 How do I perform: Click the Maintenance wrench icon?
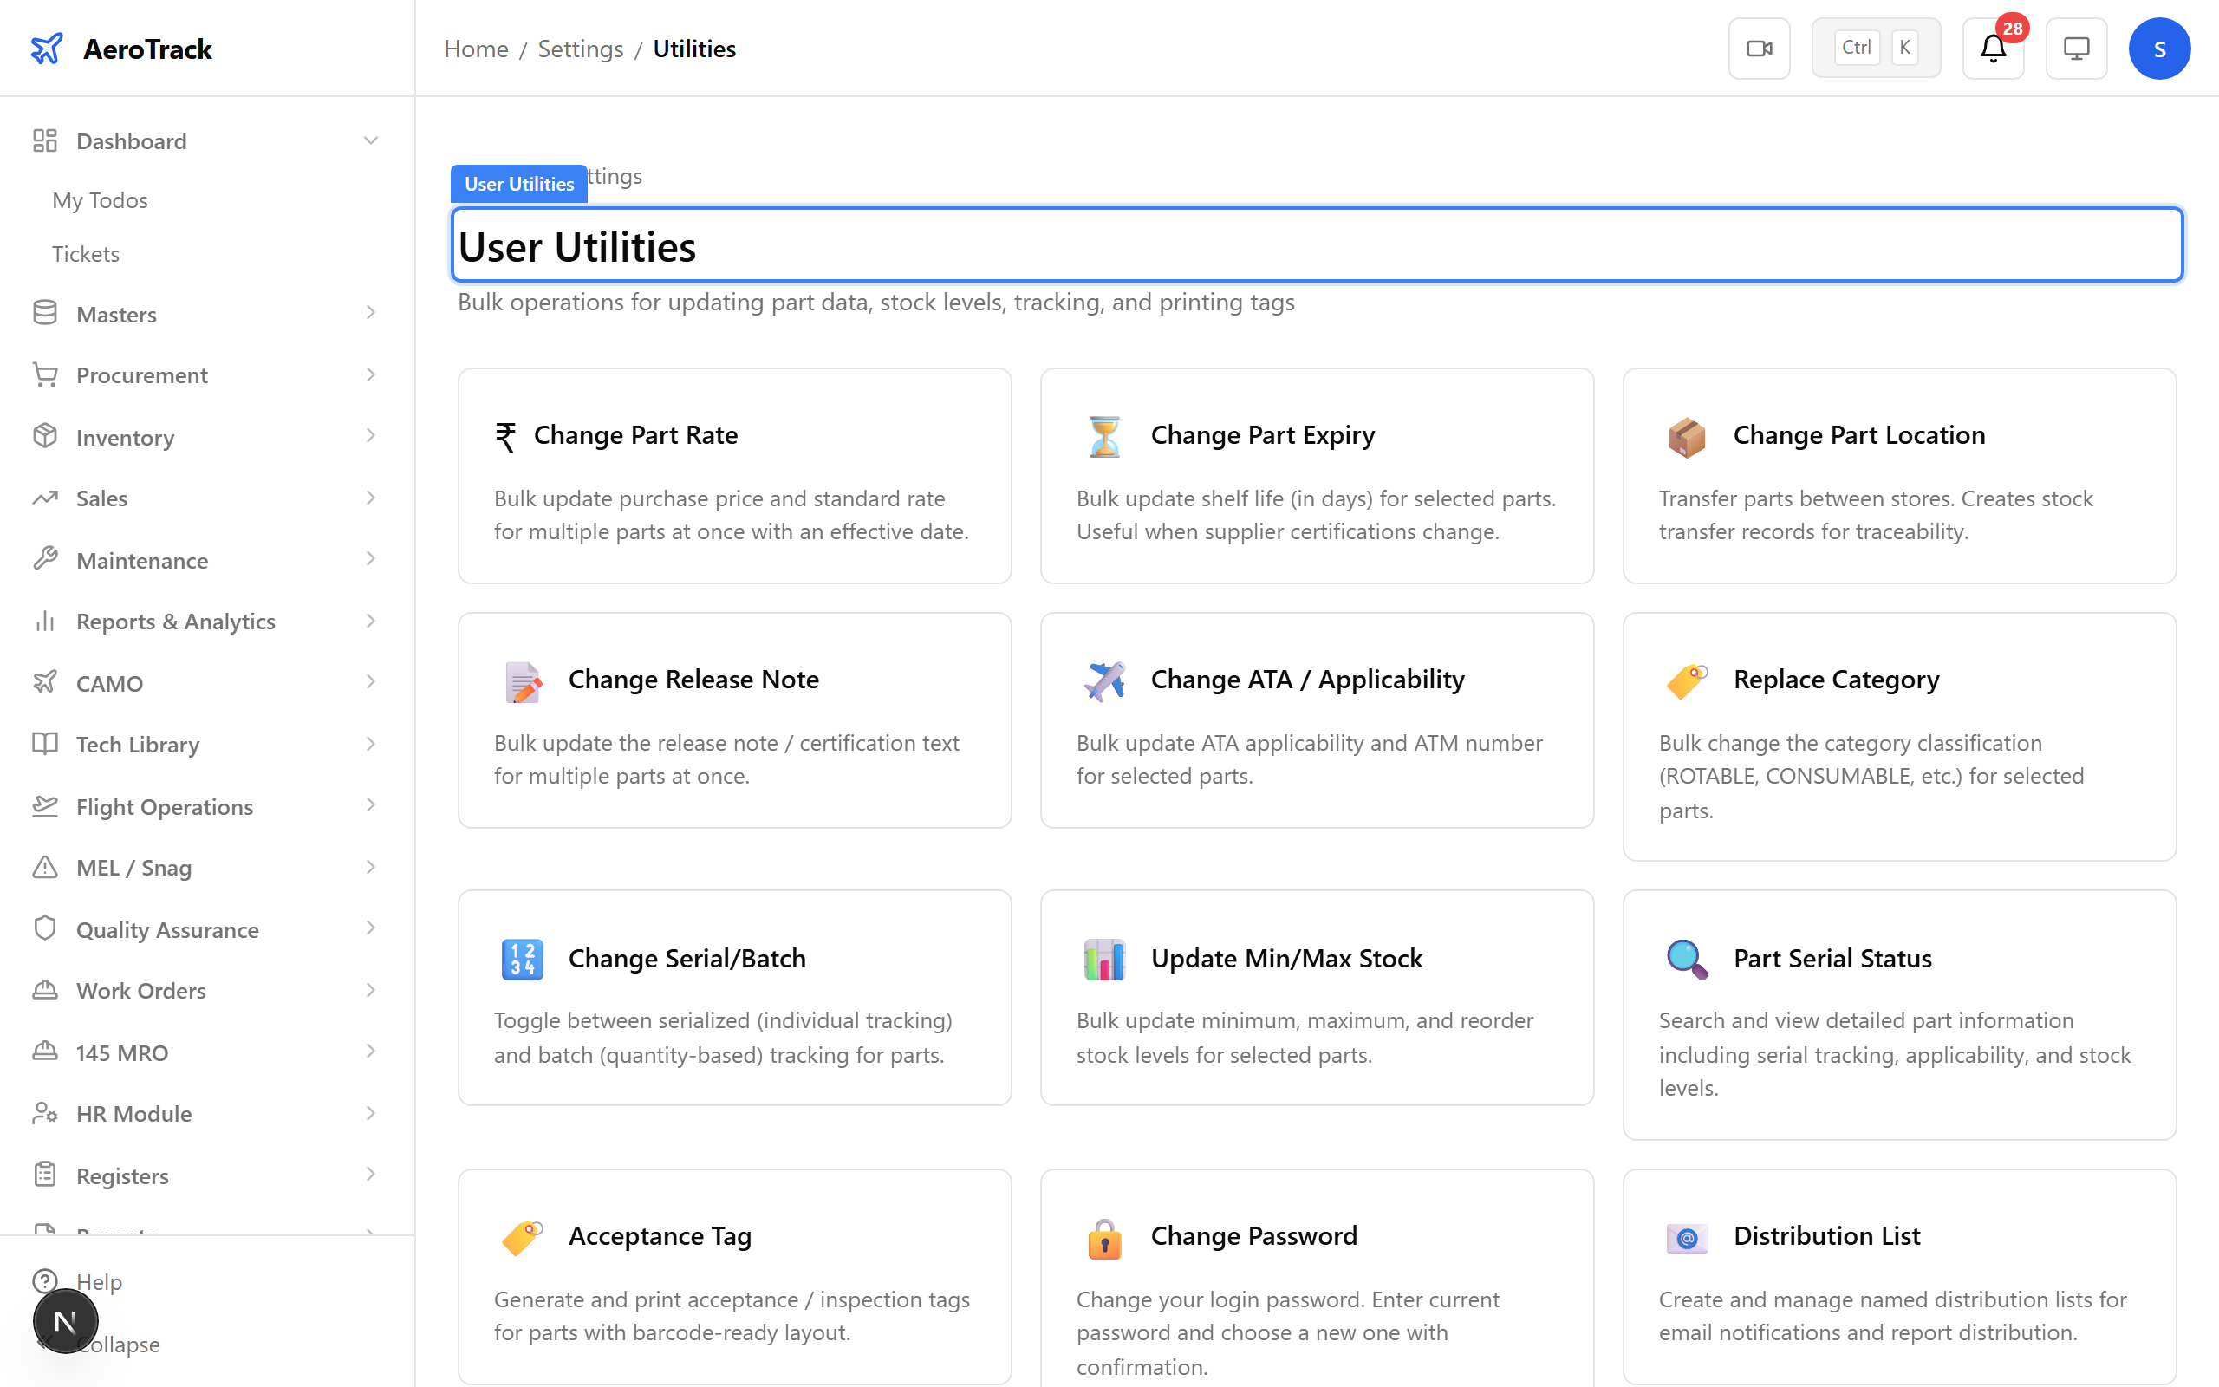(46, 560)
